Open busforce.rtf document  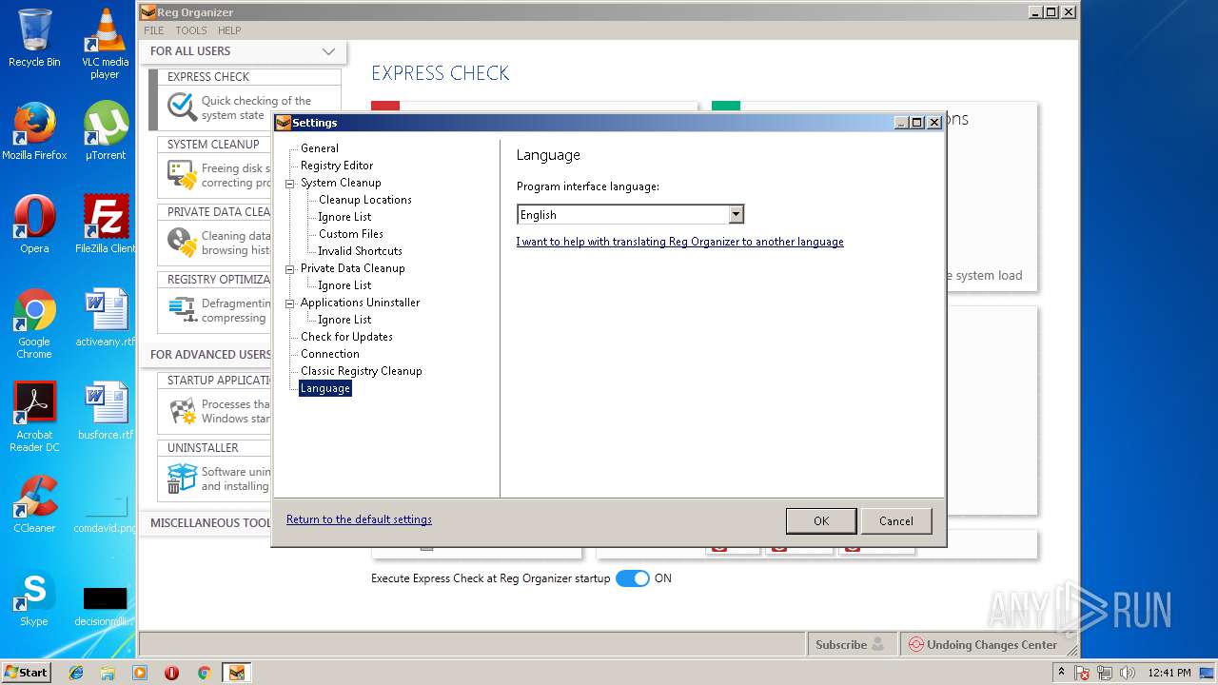click(105, 411)
